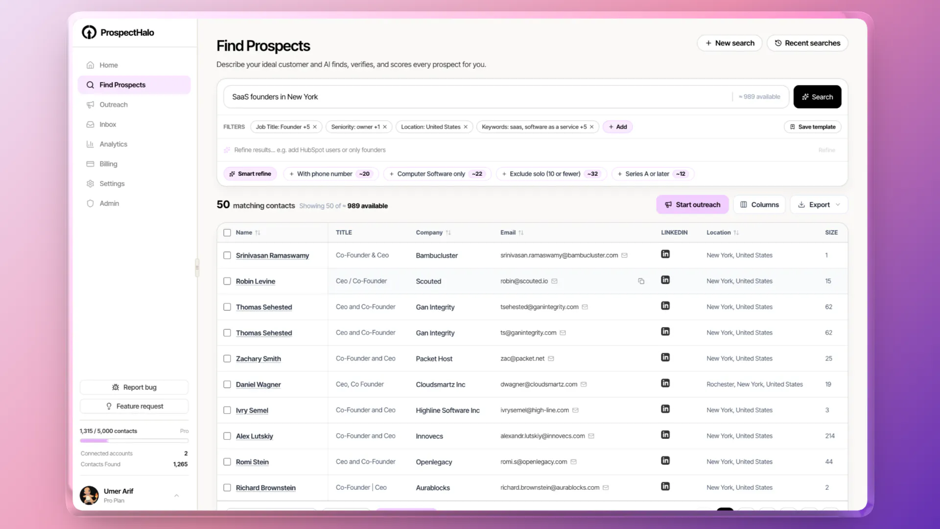Open LinkedIn profile of Richard Brownstein
The height and width of the screenshot is (529, 940).
tap(665, 486)
